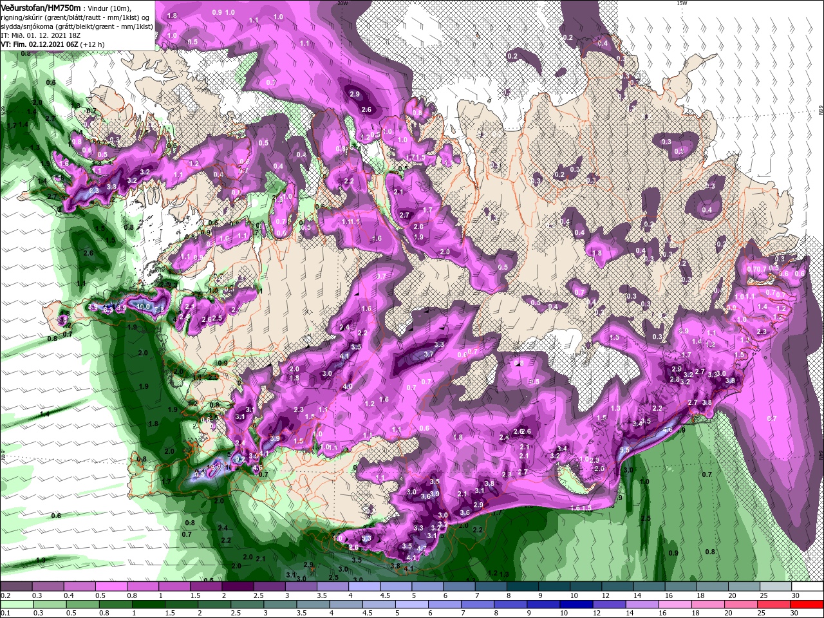
Task: Select the light green 0.3 rain swatch
Action: 50,604
